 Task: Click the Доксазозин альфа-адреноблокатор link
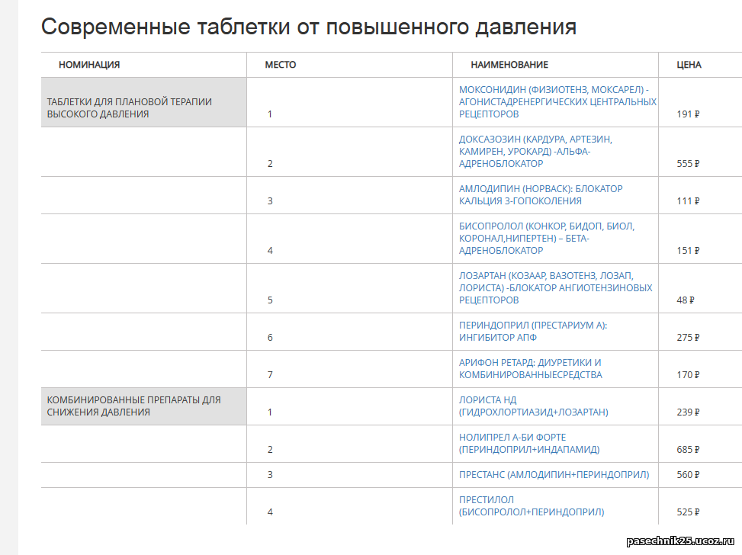pyautogui.click(x=535, y=151)
